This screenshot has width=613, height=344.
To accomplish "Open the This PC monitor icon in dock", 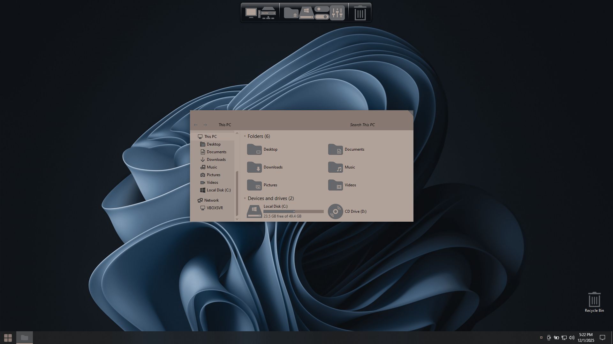I will [251, 13].
